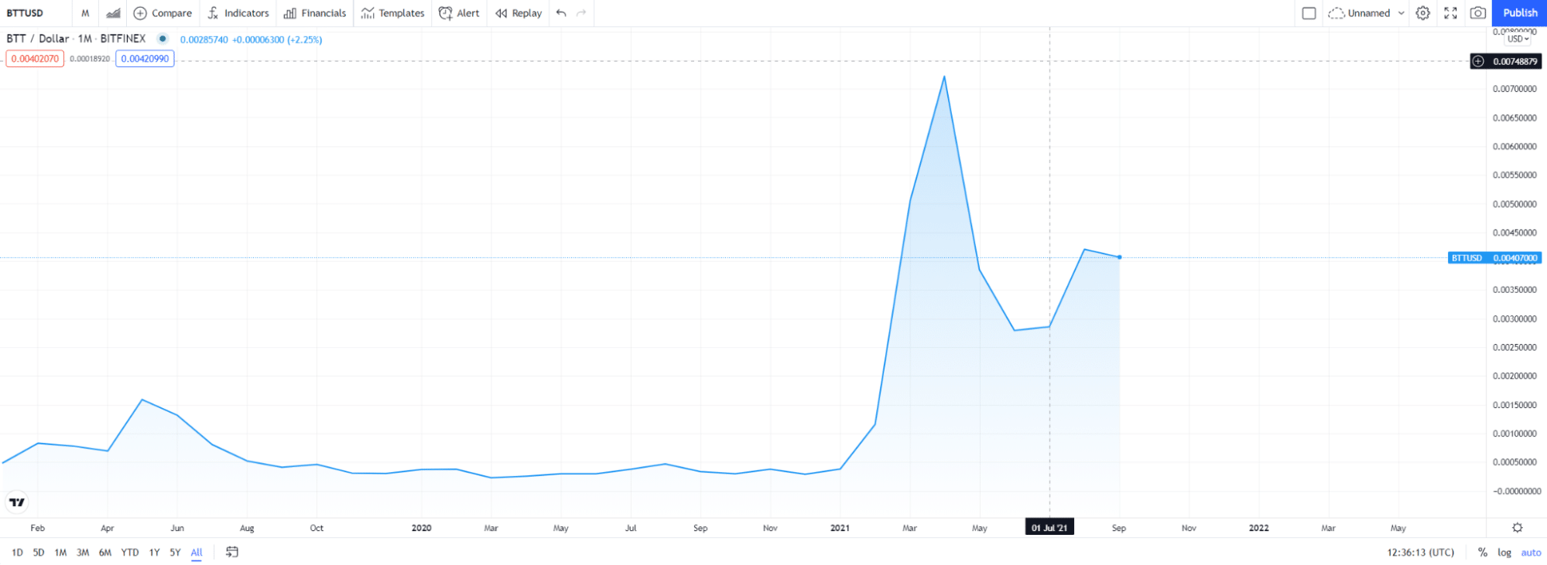Toggle auto scale
The width and height of the screenshot is (1547, 565).
[1531, 553]
